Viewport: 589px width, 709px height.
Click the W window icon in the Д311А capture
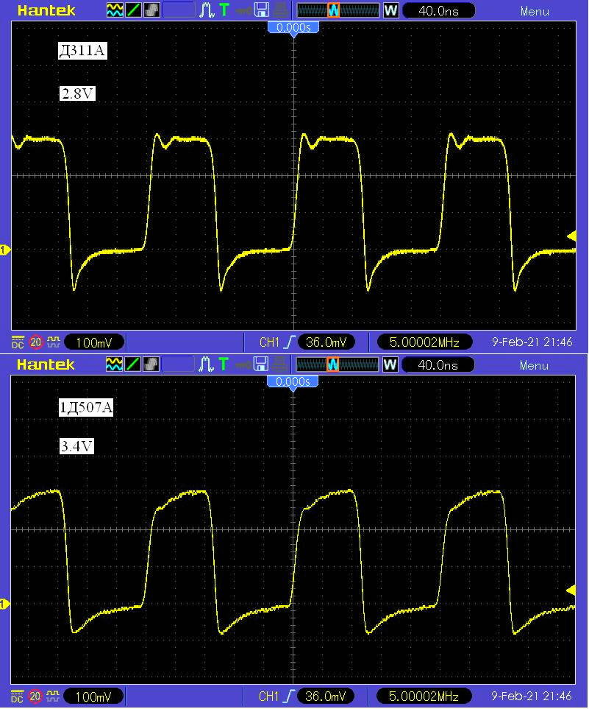pos(390,10)
